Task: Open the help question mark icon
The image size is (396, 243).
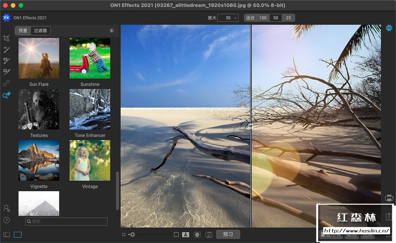Action: tap(7, 220)
